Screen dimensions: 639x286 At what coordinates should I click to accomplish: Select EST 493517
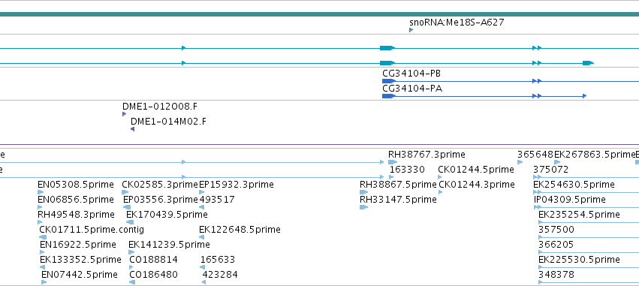click(217, 200)
